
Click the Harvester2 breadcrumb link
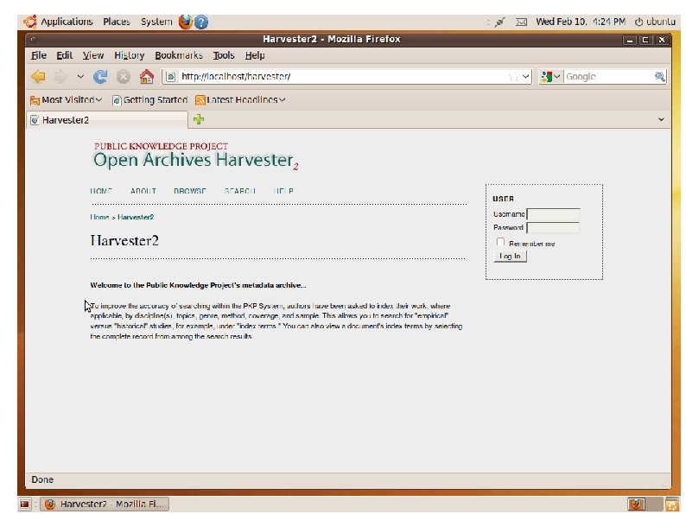[136, 217]
